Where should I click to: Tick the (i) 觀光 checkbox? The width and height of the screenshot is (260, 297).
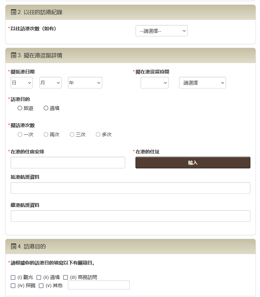[13, 277]
